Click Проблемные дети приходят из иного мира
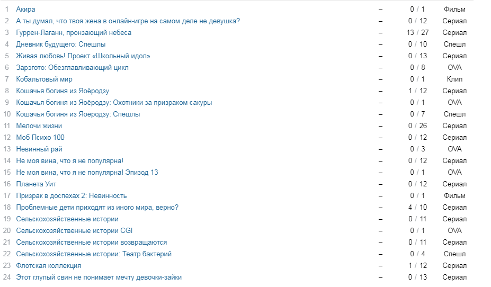The width and height of the screenshot is (491, 287). point(97,208)
